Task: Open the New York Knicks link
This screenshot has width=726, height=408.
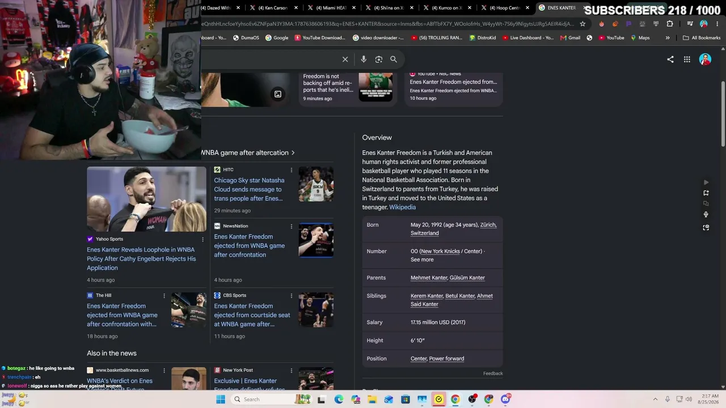Action: tap(441, 252)
